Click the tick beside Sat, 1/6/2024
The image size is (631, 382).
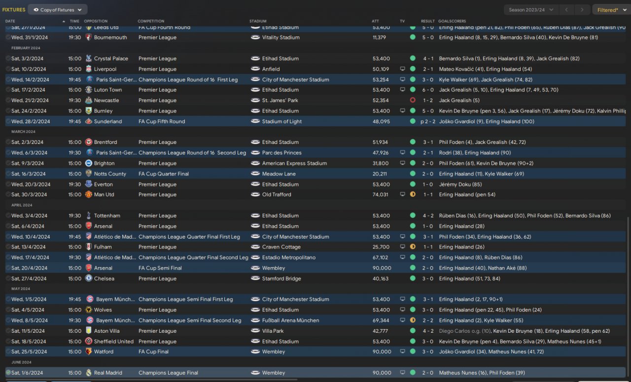8,373
